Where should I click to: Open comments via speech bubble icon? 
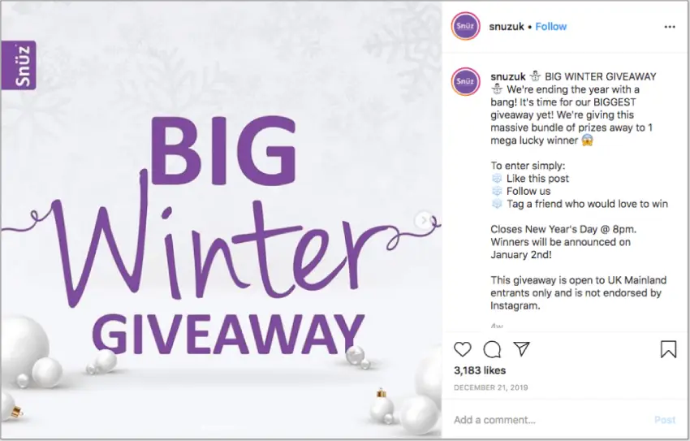[x=492, y=349]
